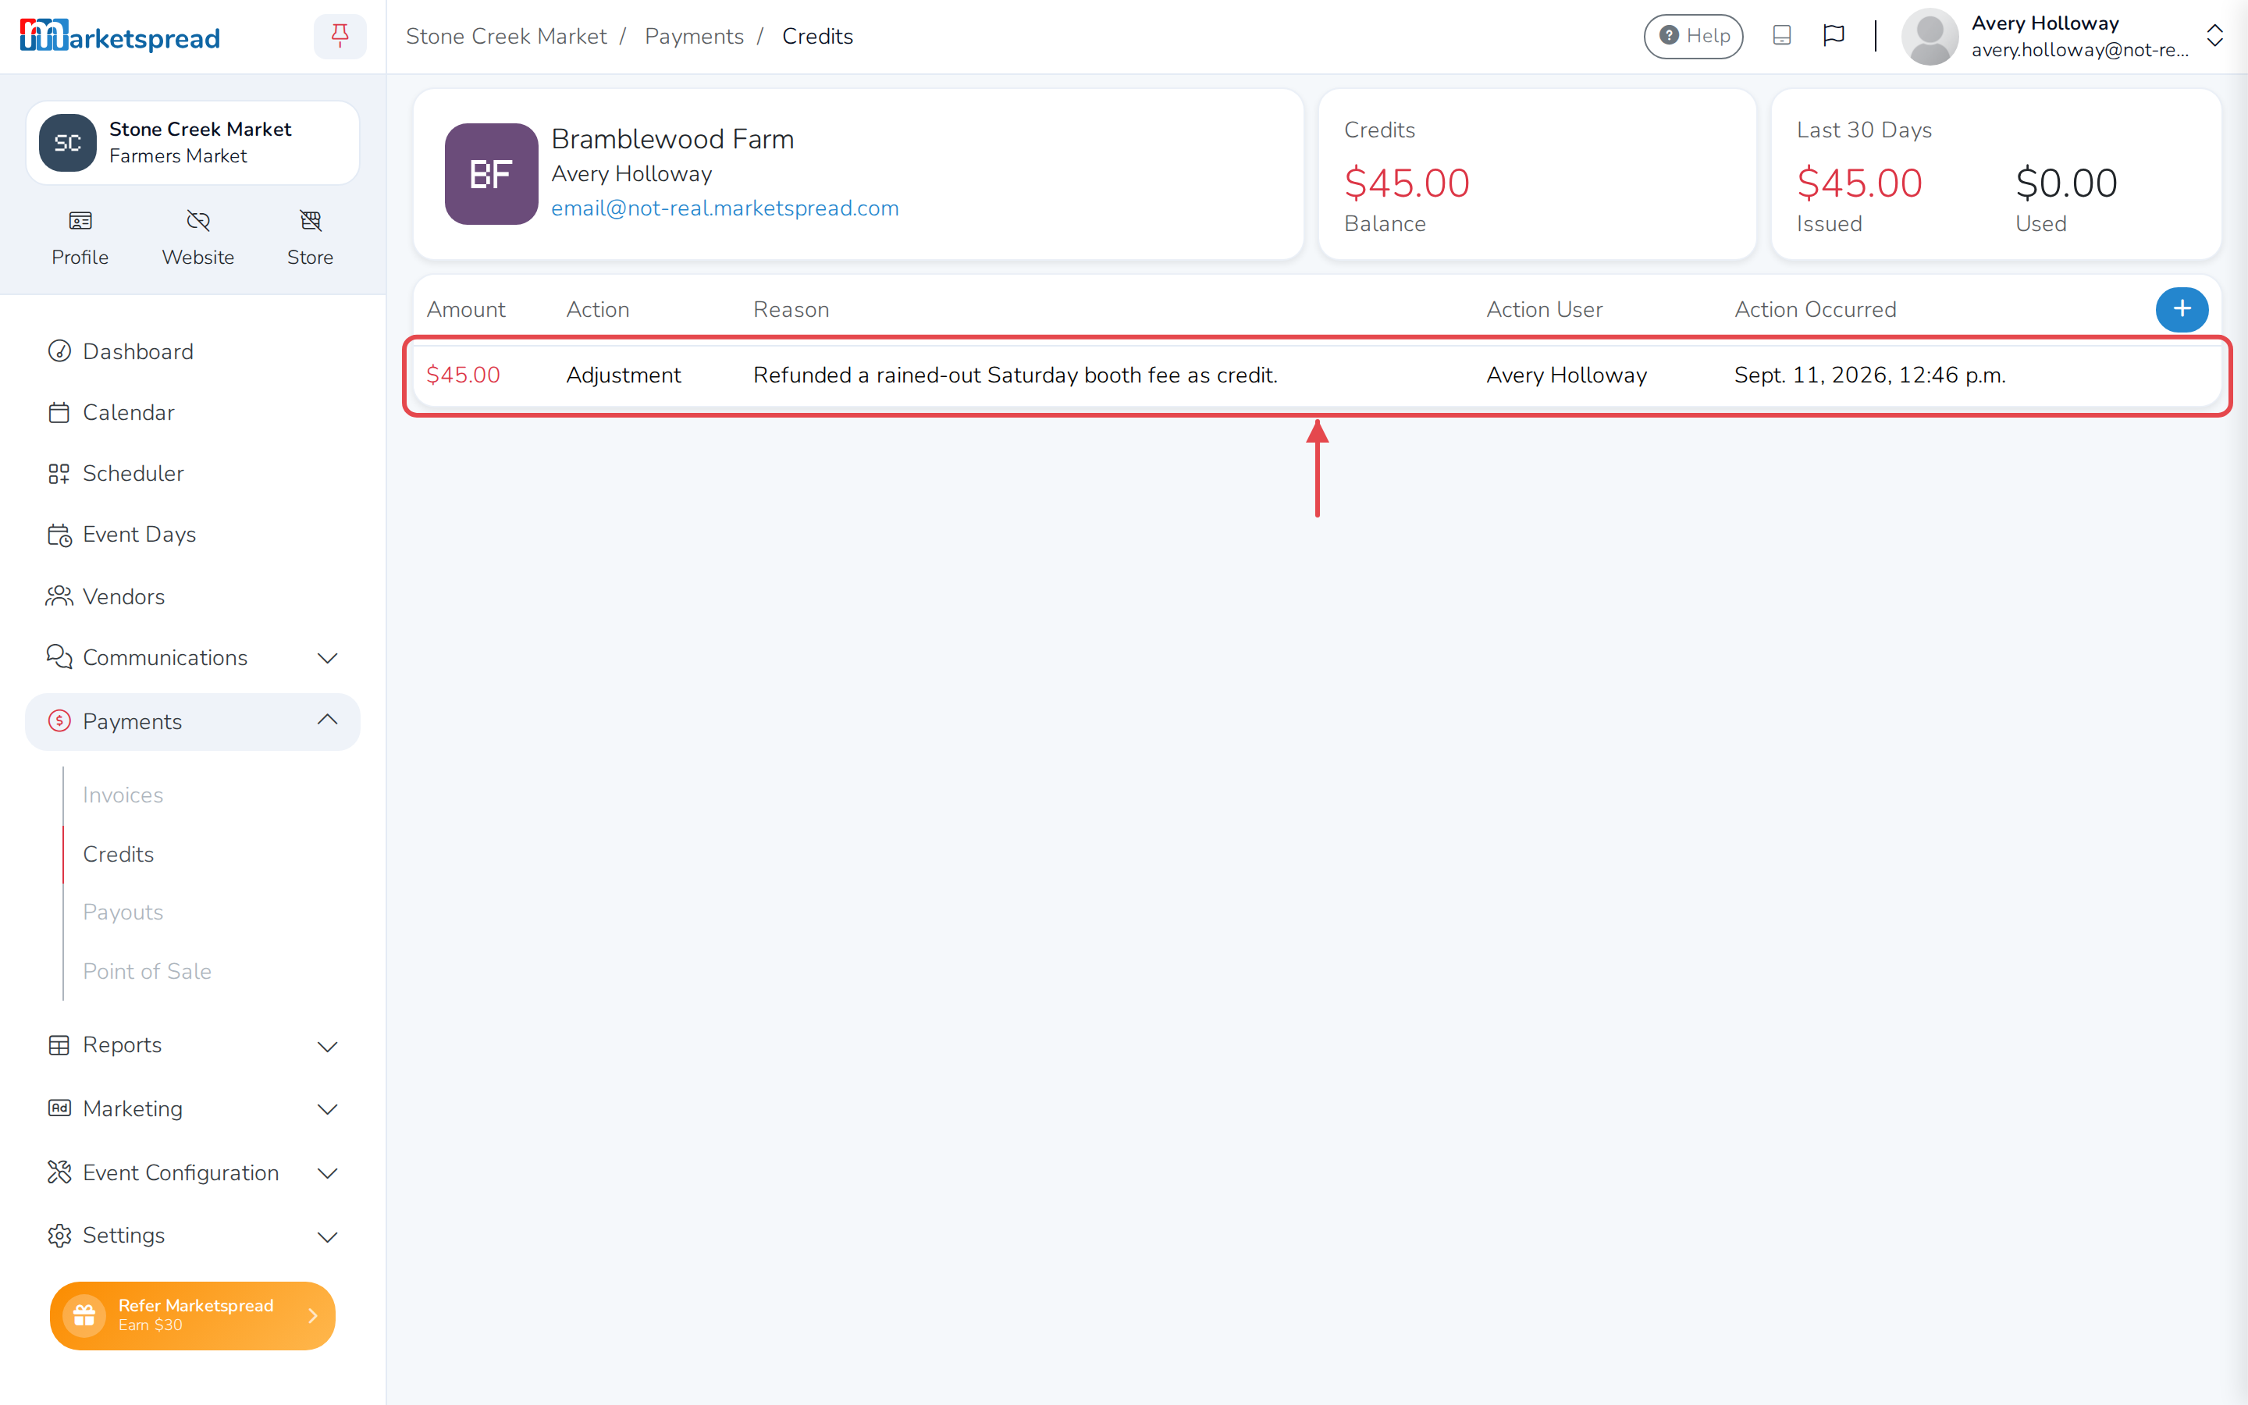Viewport: 2248px width, 1405px height.
Task: Expand the Marketing menu
Action: click(192, 1108)
